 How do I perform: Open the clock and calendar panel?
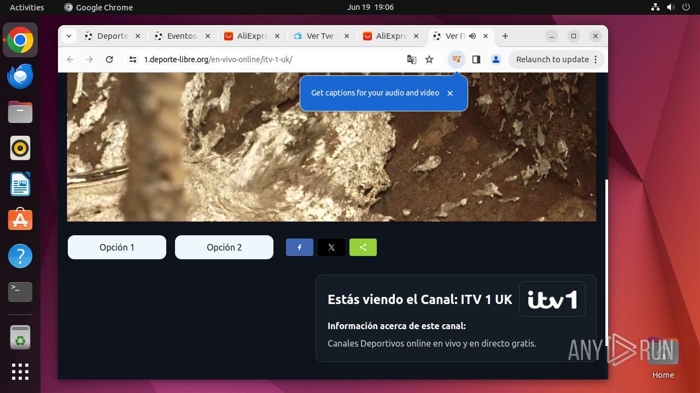click(x=370, y=7)
